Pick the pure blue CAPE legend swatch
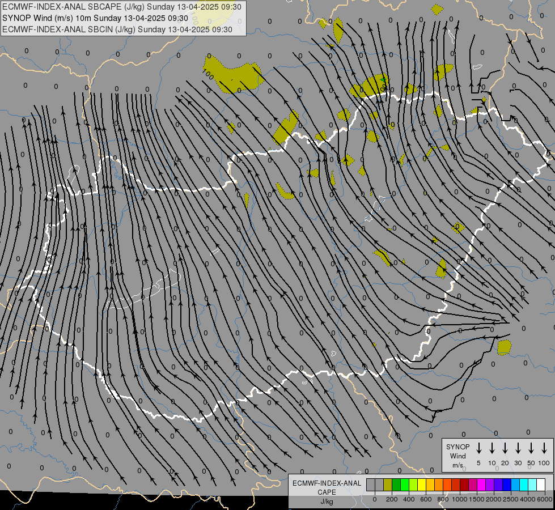 (507, 484)
